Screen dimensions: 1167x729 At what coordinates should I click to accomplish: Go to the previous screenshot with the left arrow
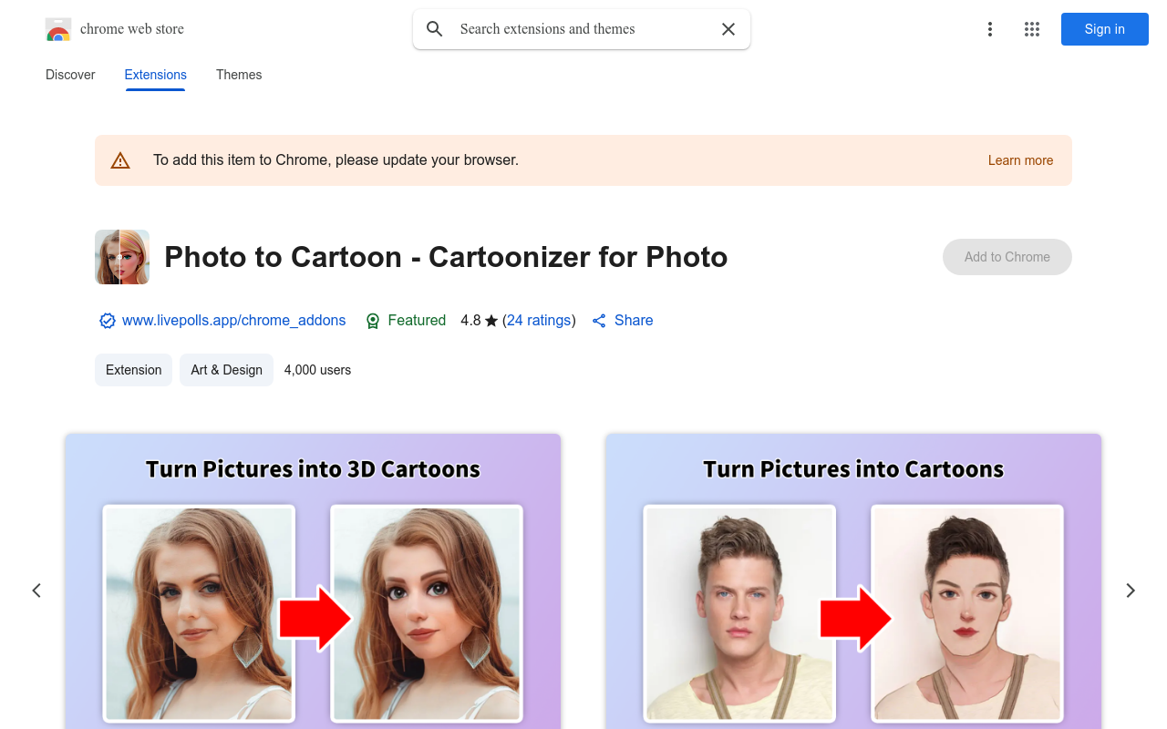click(x=36, y=590)
